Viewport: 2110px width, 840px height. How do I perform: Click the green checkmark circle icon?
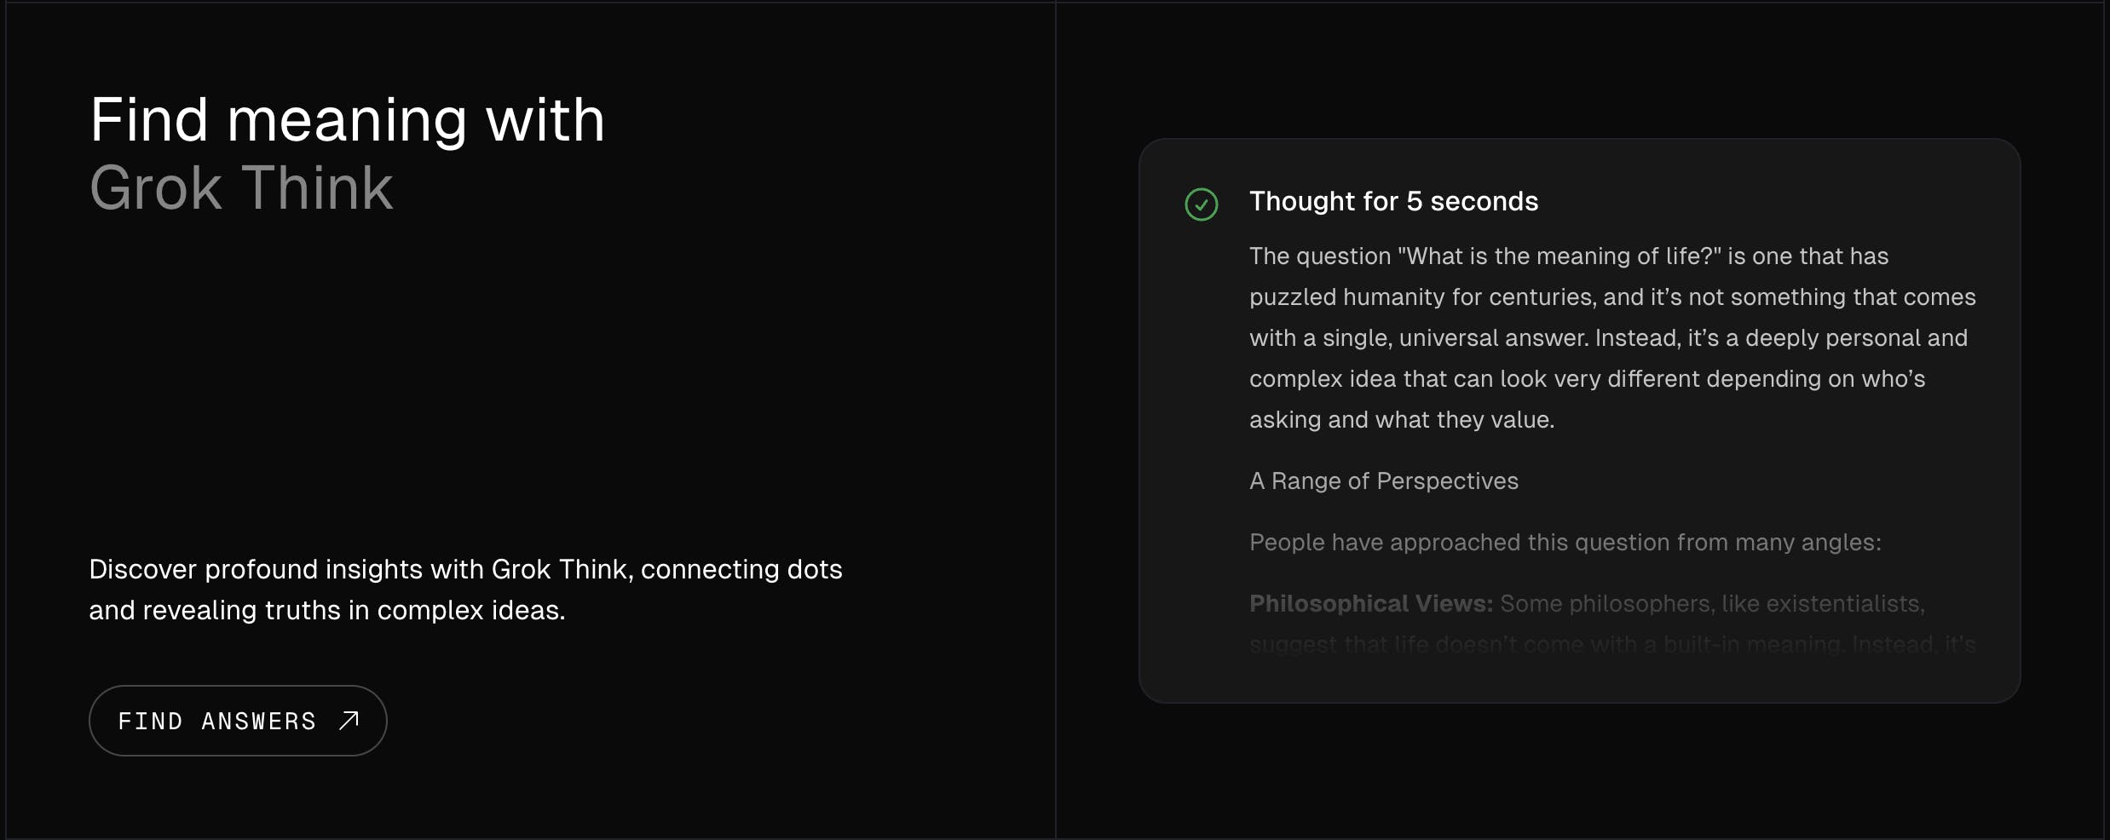[1202, 204]
